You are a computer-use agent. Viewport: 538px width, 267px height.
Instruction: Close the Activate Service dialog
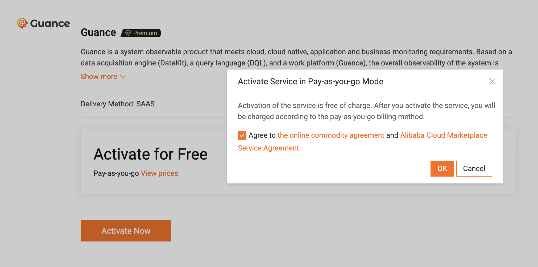[x=492, y=81]
